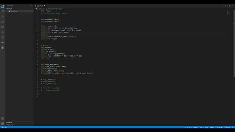Open the Explorer view in activity bar
This screenshot has width=235, height=132.
[3, 7]
